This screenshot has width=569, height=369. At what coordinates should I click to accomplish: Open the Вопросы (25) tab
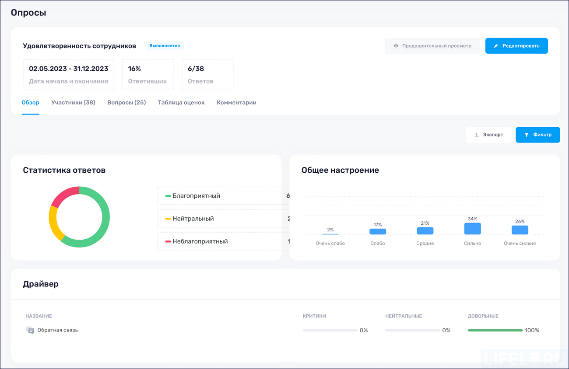point(126,102)
